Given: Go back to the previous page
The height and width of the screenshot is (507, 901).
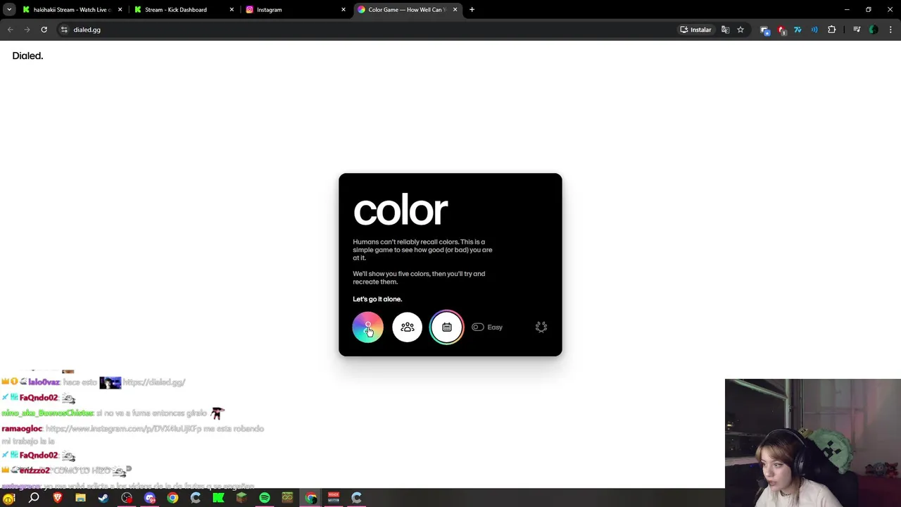Looking at the screenshot, I should (11, 30).
